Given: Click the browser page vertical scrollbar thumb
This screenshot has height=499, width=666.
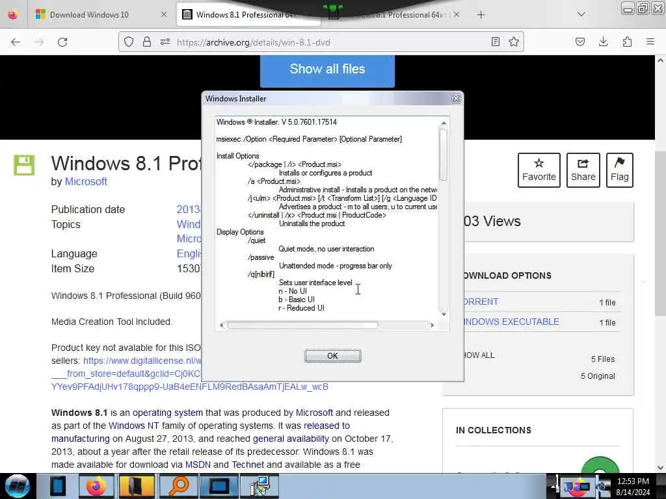Looking at the screenshot, I should click(x=661, y=233).
